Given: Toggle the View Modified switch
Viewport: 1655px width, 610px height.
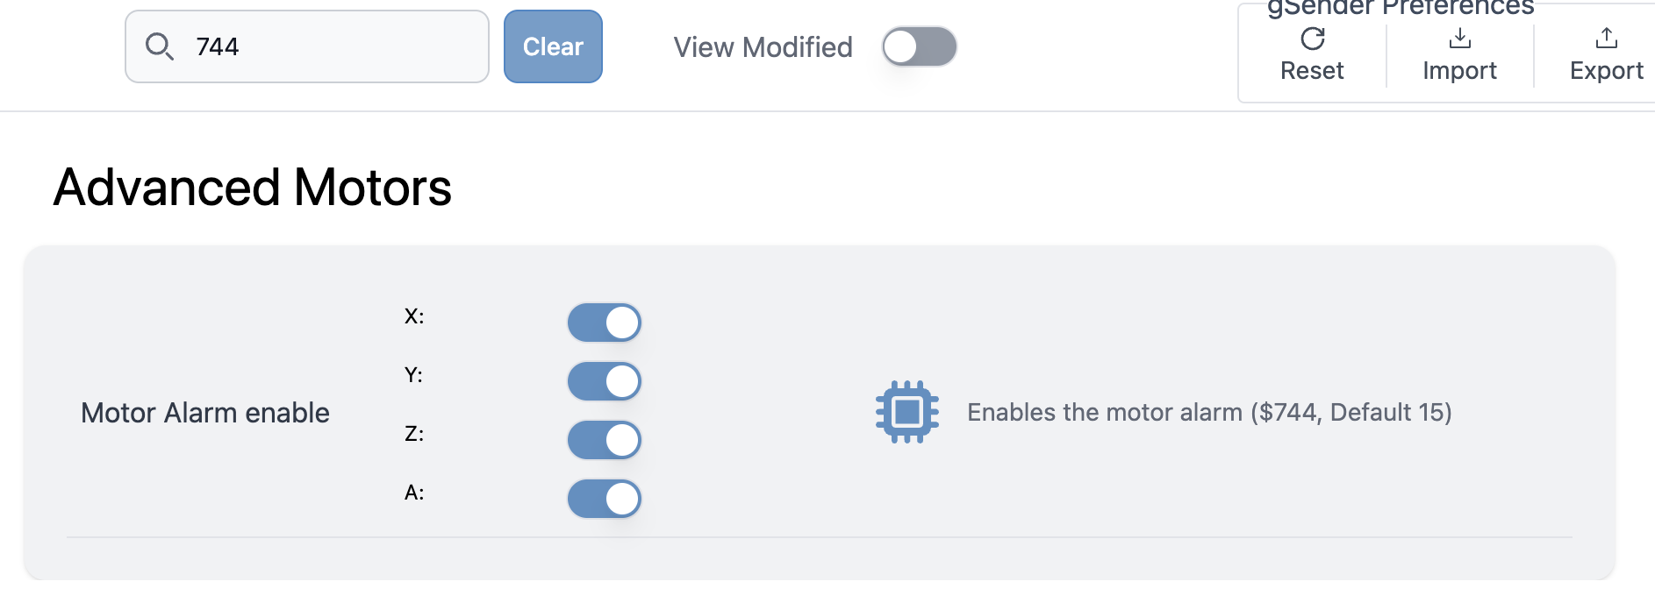Looking at the screenshot, I should click(x=919, y=46).
